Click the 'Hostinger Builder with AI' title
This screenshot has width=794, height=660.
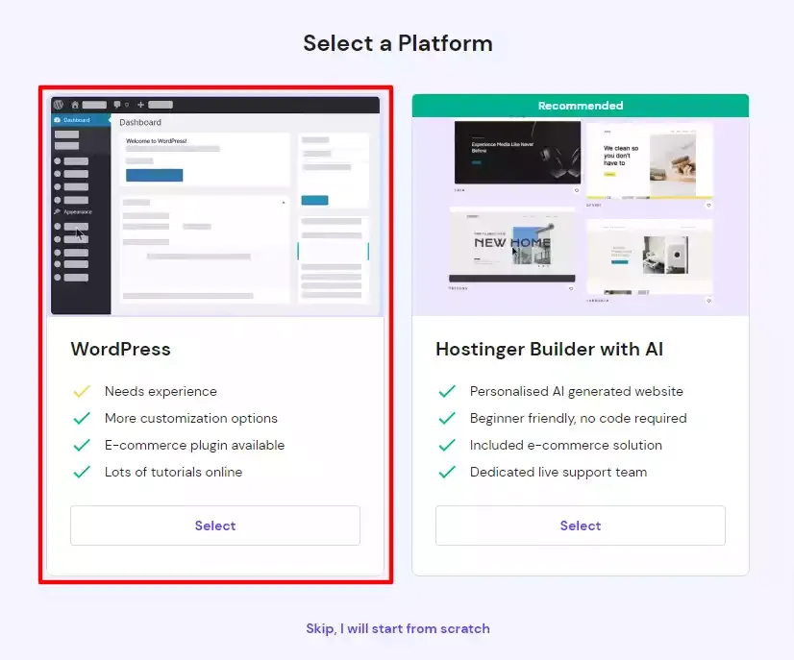tap(549, 349)
